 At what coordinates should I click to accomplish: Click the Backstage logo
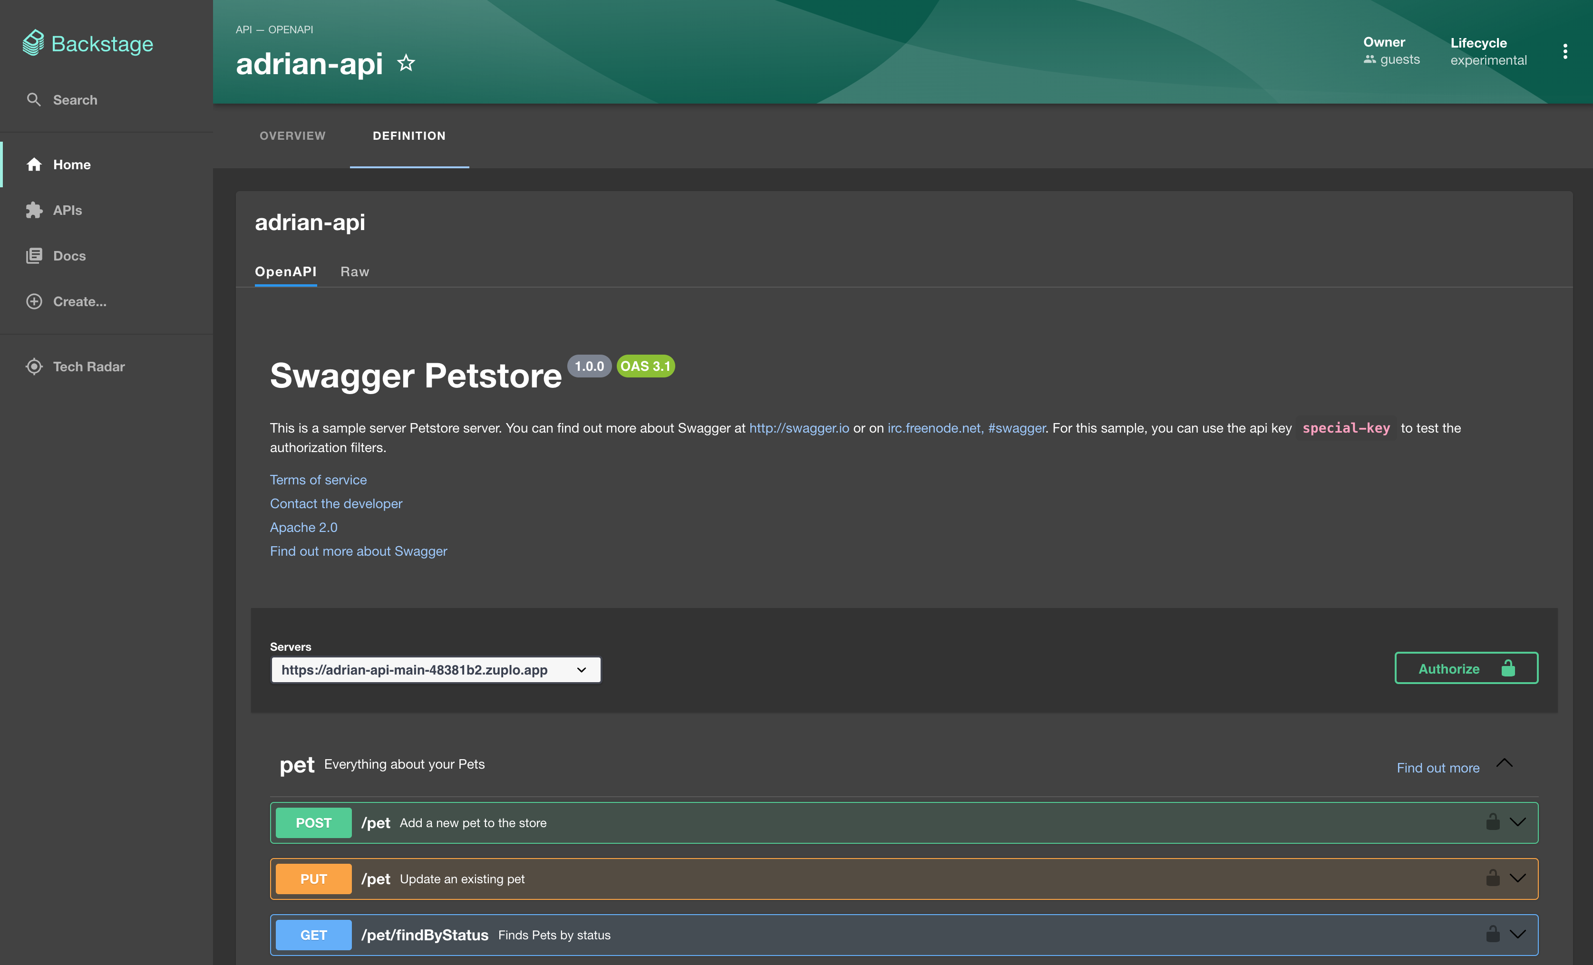point(88,43)
